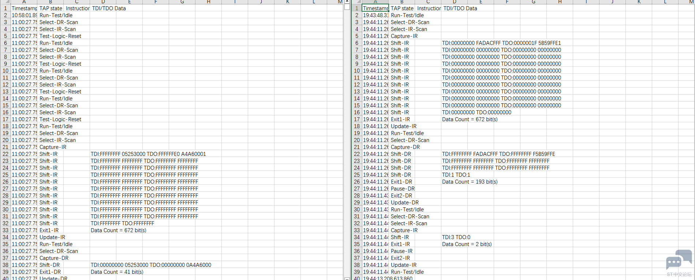Select 'Data Count = 672 bit(s)' in right spreadsheet
Image resolution: width=695 pixels, height=280 pixels.
pyautogui.click(x=470, y=119)
